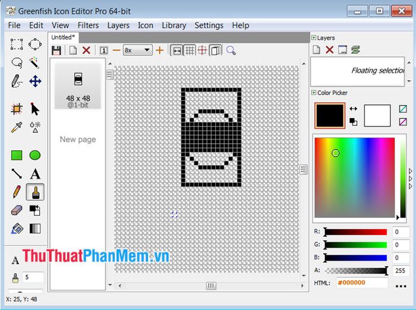The width and height of the screenshot is (416, 310).
Task: Click the Alpha channel slider
Action: coord(355,270)
